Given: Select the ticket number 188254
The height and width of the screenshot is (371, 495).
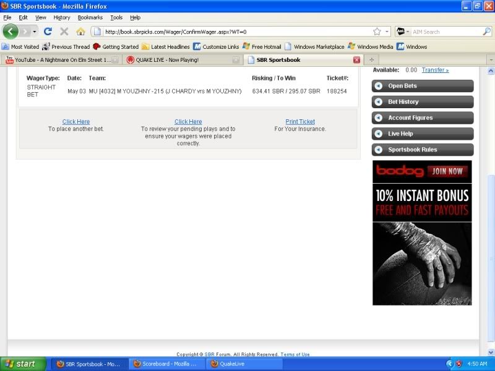Looking at the screenshot, I should tap(337, 91).
